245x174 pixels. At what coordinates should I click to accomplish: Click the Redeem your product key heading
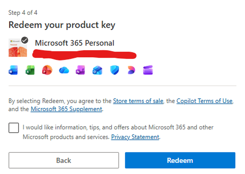tap(62, 25)
